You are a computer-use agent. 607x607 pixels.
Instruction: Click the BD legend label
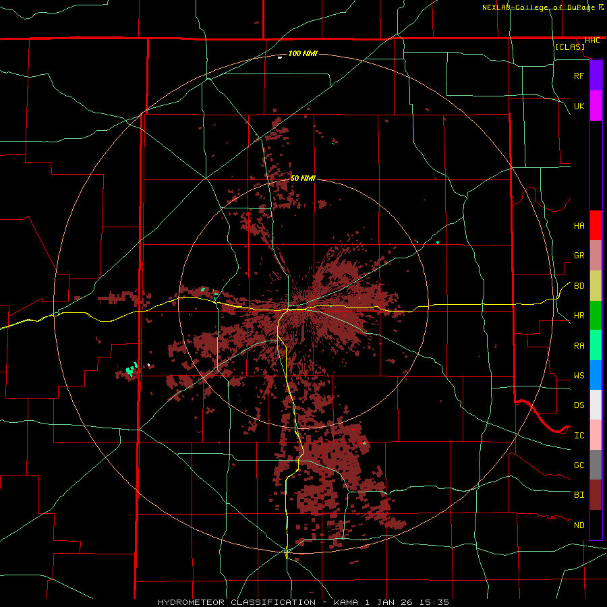pyautogui.click(x=579, y=286)
